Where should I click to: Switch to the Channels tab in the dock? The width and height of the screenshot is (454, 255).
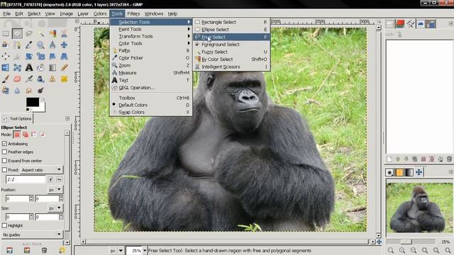click(x=400, y=24)
